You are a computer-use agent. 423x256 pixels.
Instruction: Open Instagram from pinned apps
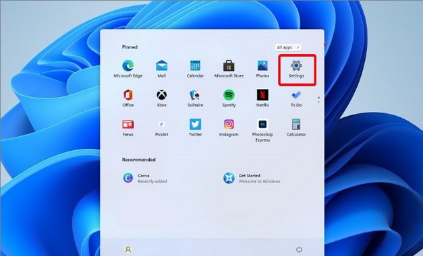coord(229,128)
